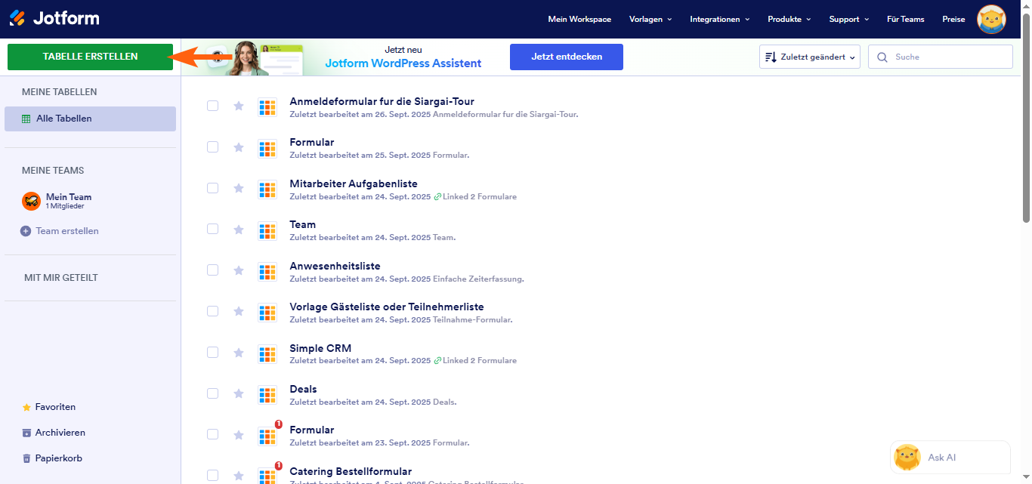The width and height of the screenshot is (1032, 484).
Task: Click the Jotform logo icon
Action: pos(17,18)
